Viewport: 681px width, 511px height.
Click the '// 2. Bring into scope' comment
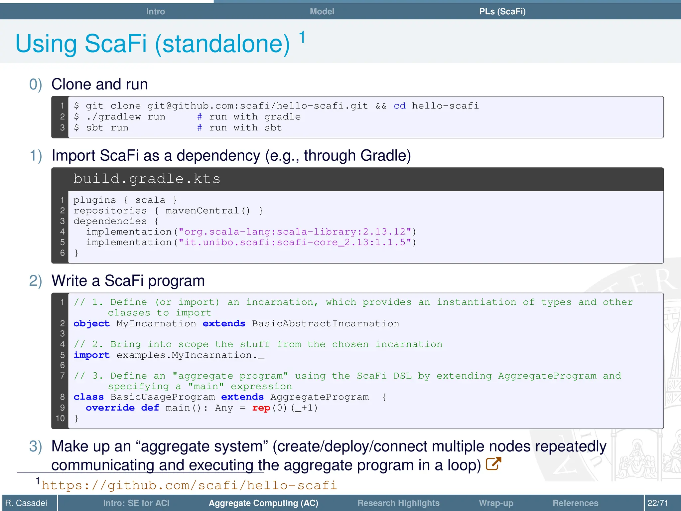[x=258, y=344]
